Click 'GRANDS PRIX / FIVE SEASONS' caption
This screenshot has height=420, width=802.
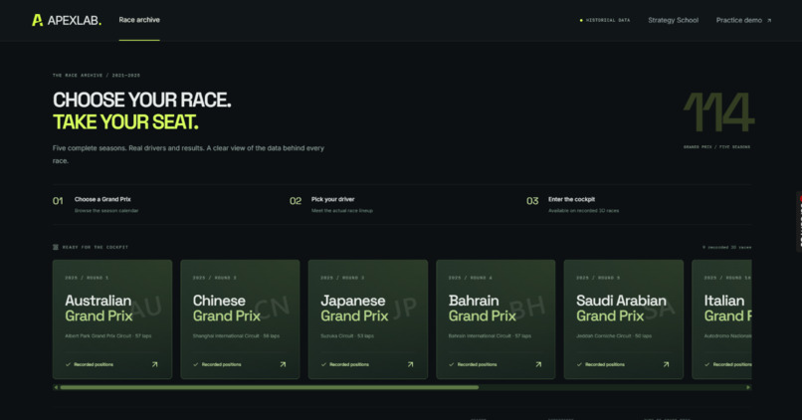[x=716, y=147]
